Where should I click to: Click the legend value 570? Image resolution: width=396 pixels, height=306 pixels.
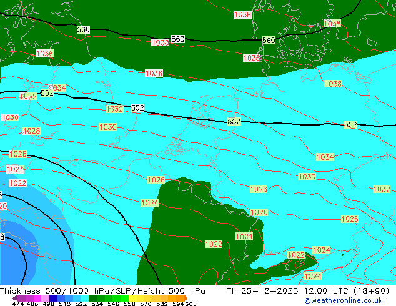coord(146,304)
